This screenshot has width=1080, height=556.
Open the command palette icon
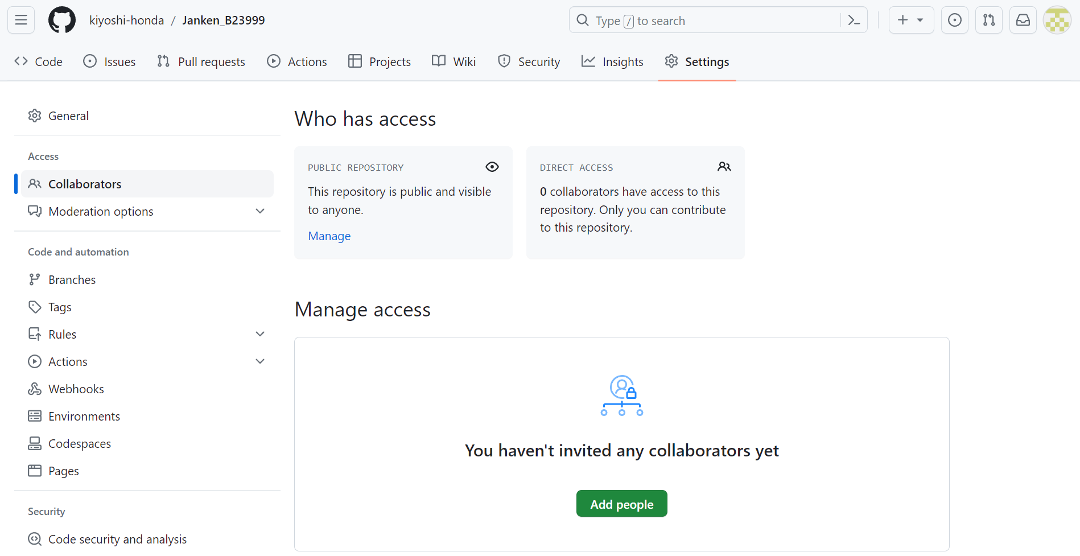click(854, 20)
